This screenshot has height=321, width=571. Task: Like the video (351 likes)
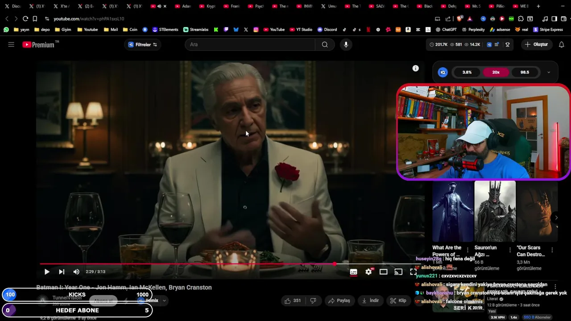point(293,300)
